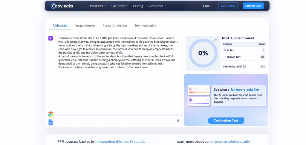The height and width of the screenshot is (145, 306).
Task: Switch to the Image detector tab
Action: click(85, 26)
